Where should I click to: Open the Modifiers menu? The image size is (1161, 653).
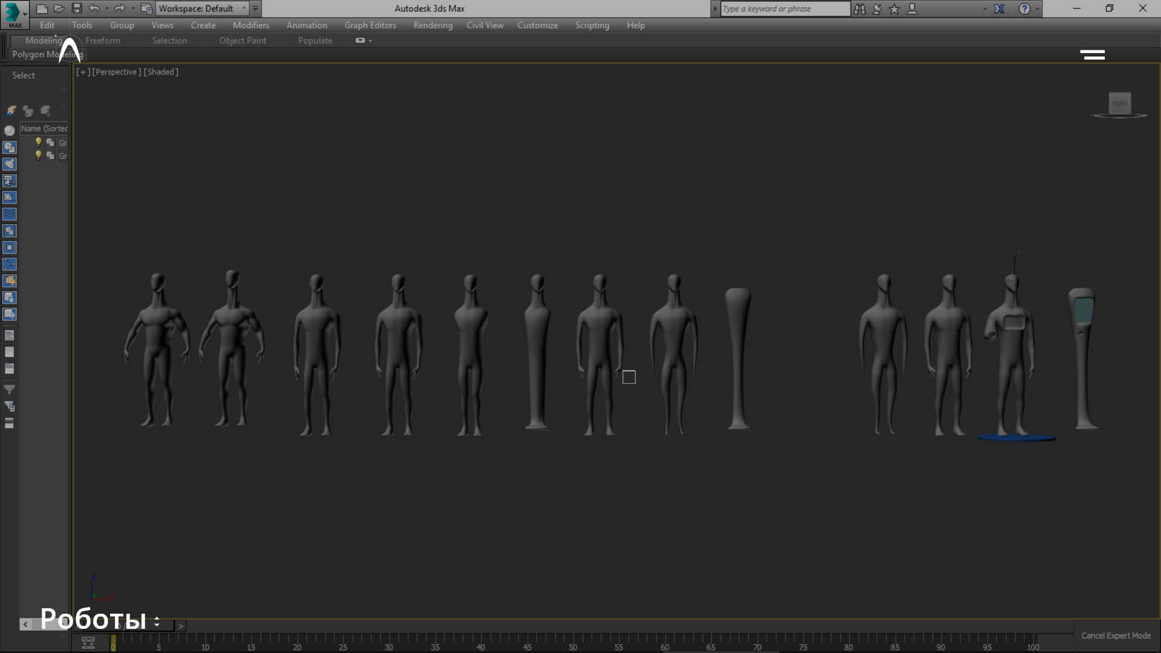click(250, 25)
